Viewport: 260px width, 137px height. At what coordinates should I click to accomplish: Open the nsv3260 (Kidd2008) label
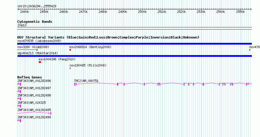click(33, 47)
